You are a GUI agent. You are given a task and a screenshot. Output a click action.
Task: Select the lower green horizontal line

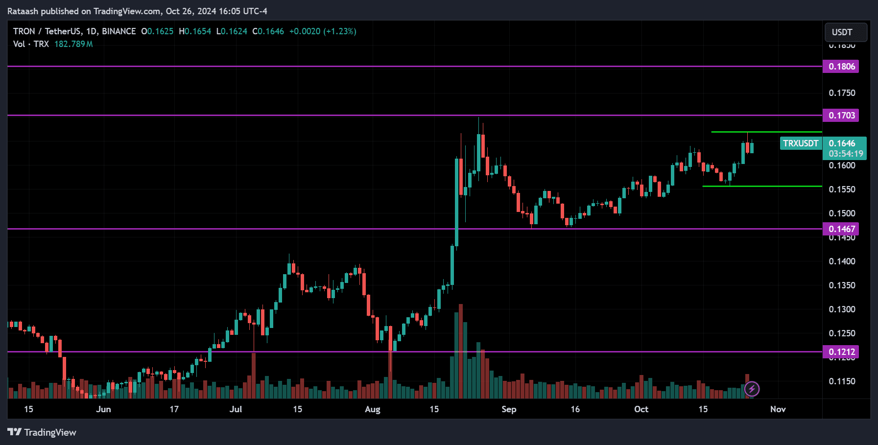[x=762, y=186]
